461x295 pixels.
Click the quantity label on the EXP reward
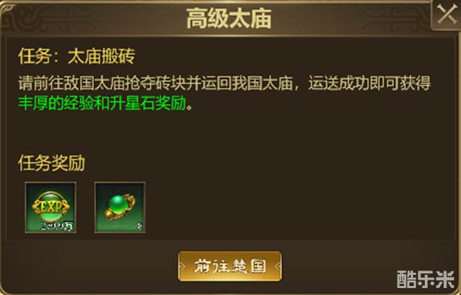tap(57, 227)
